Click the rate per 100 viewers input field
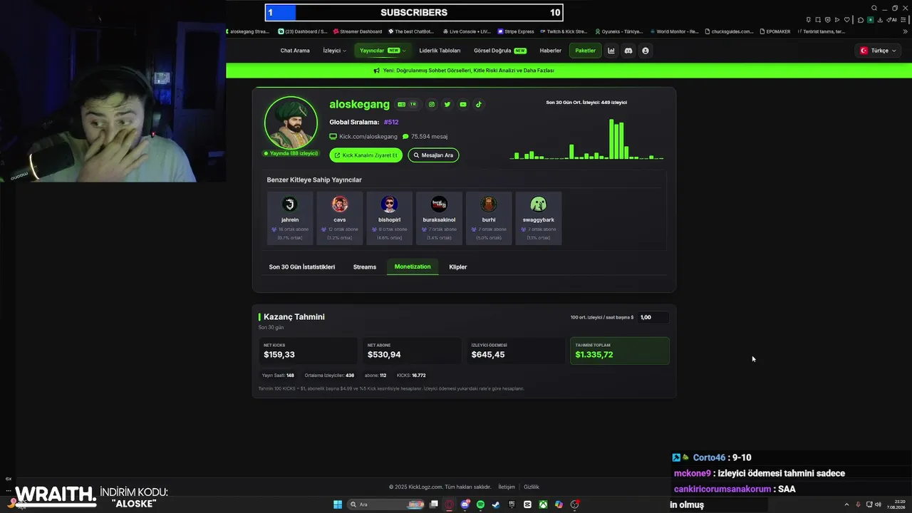This screenshot has width=912, height=513. [653, 317]
